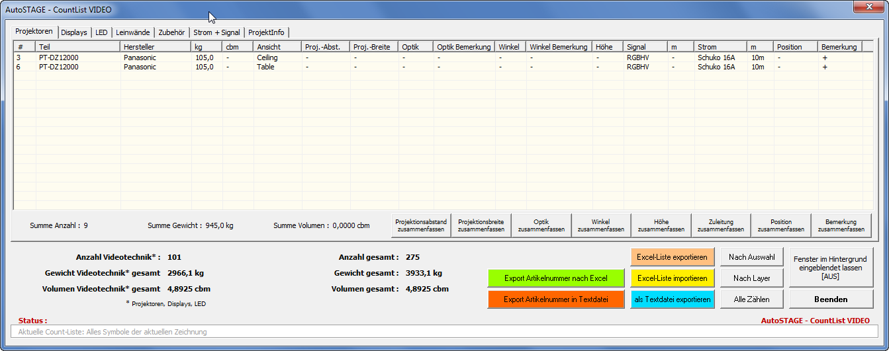Click the Beenden button

tap(831, 299)
